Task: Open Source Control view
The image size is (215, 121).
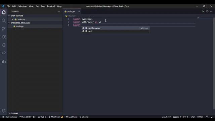Action: coord(4,29)
